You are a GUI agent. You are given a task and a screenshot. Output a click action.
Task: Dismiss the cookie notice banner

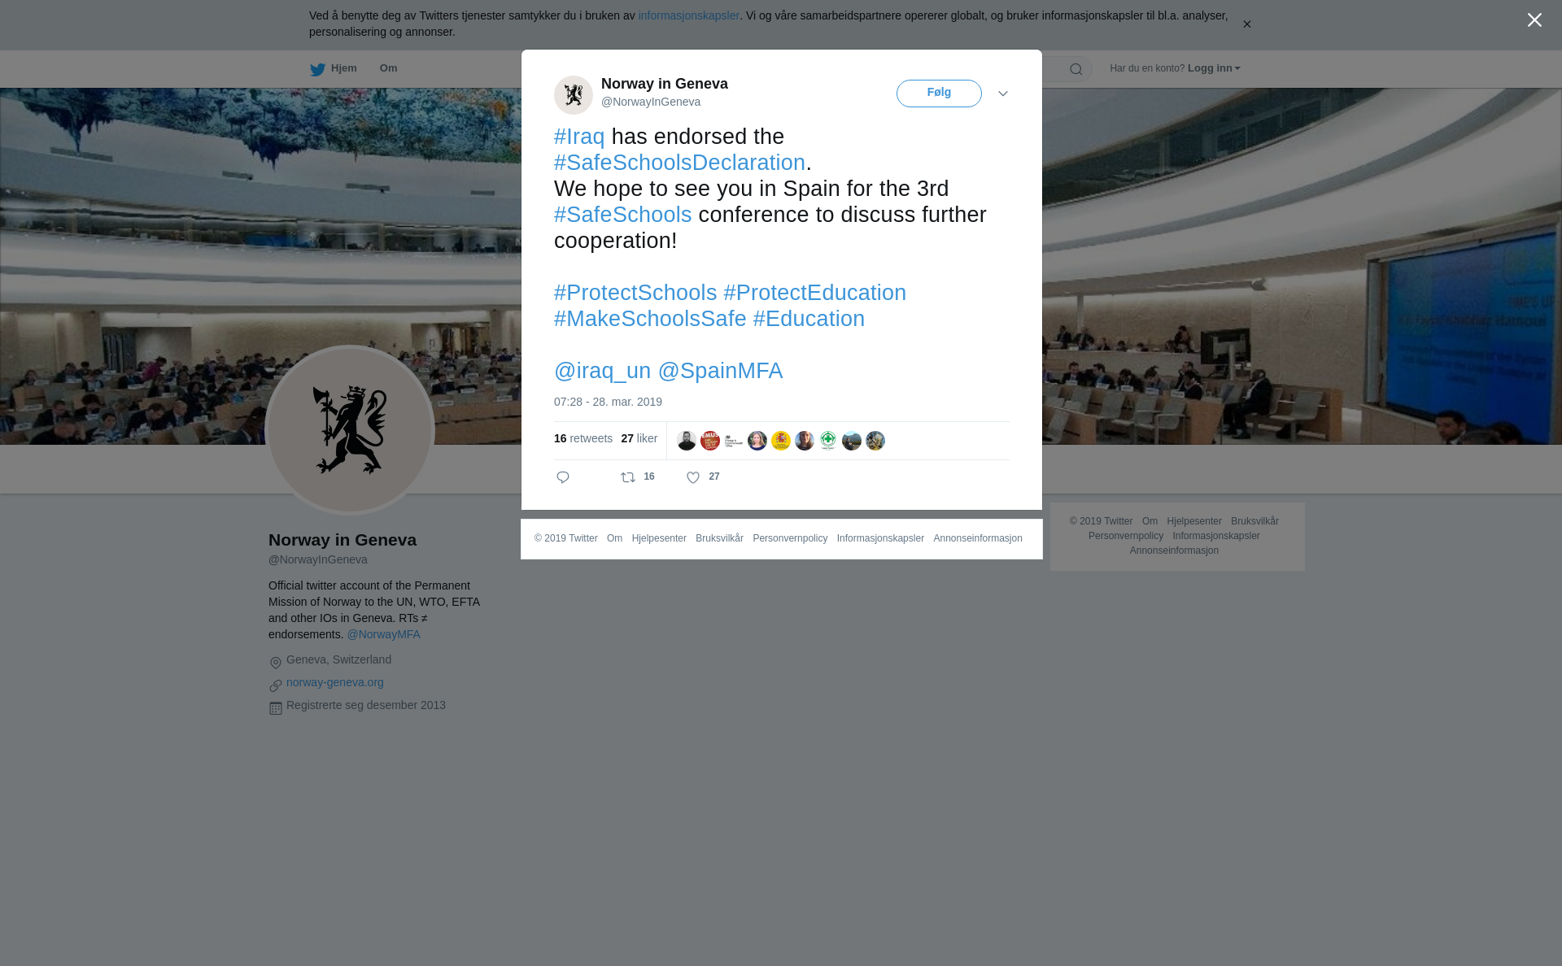point(1246,24)
